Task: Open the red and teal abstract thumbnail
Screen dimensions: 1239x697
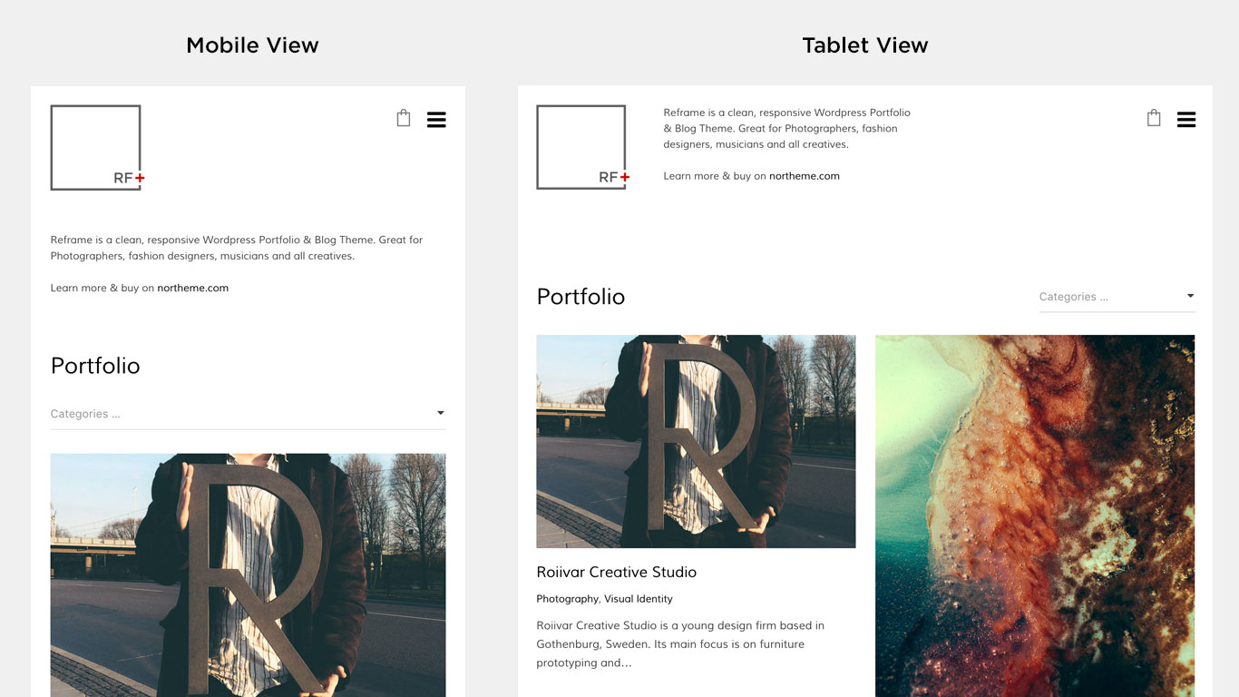Action: click(x=1035, y=515)
